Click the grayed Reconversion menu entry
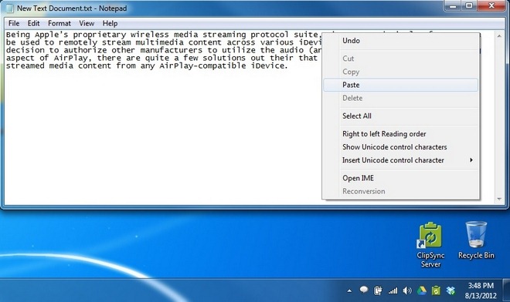 coord(401,191)
